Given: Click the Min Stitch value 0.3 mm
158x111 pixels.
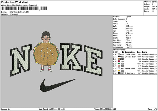Looking at the screenshot, I should [129, 43].
